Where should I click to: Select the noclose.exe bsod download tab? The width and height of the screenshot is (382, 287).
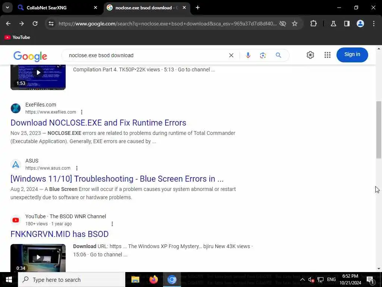pos(147,7)
